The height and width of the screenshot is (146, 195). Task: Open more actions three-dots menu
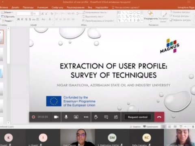coord(86,117)
